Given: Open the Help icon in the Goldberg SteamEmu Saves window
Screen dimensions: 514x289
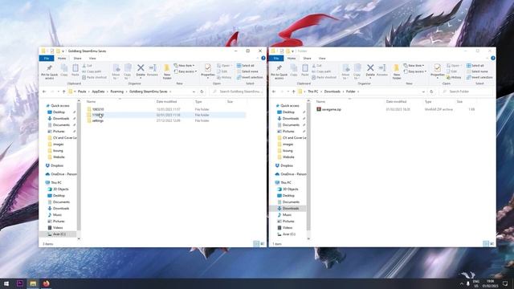Looking at the screenshot, I should click(263, 58).
